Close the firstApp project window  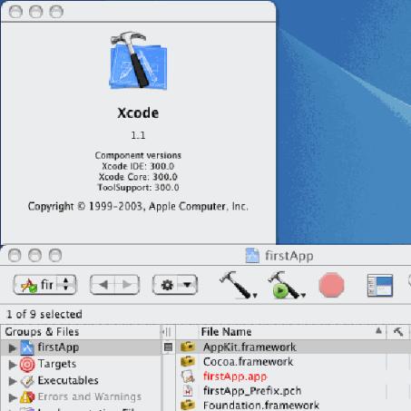15,255
